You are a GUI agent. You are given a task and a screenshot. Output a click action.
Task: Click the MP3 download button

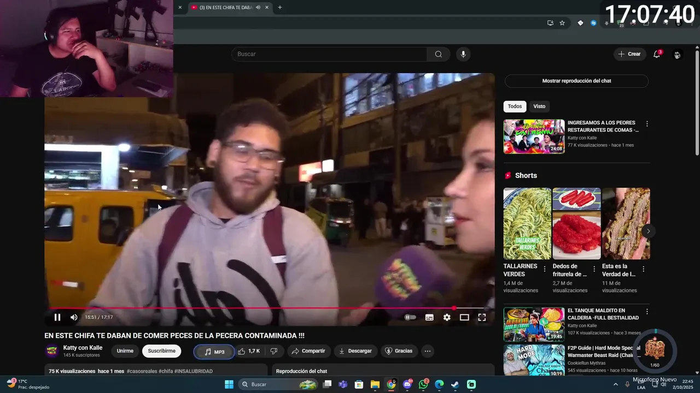[214, 352]
